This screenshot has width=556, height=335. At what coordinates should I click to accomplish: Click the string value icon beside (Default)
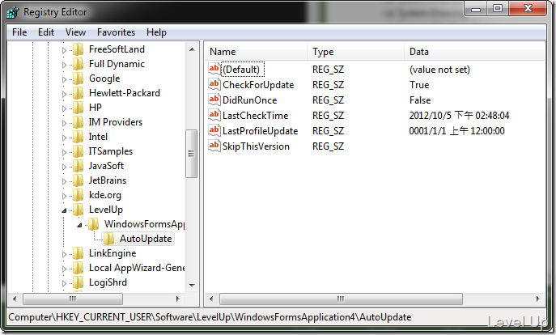coord(214,69)
